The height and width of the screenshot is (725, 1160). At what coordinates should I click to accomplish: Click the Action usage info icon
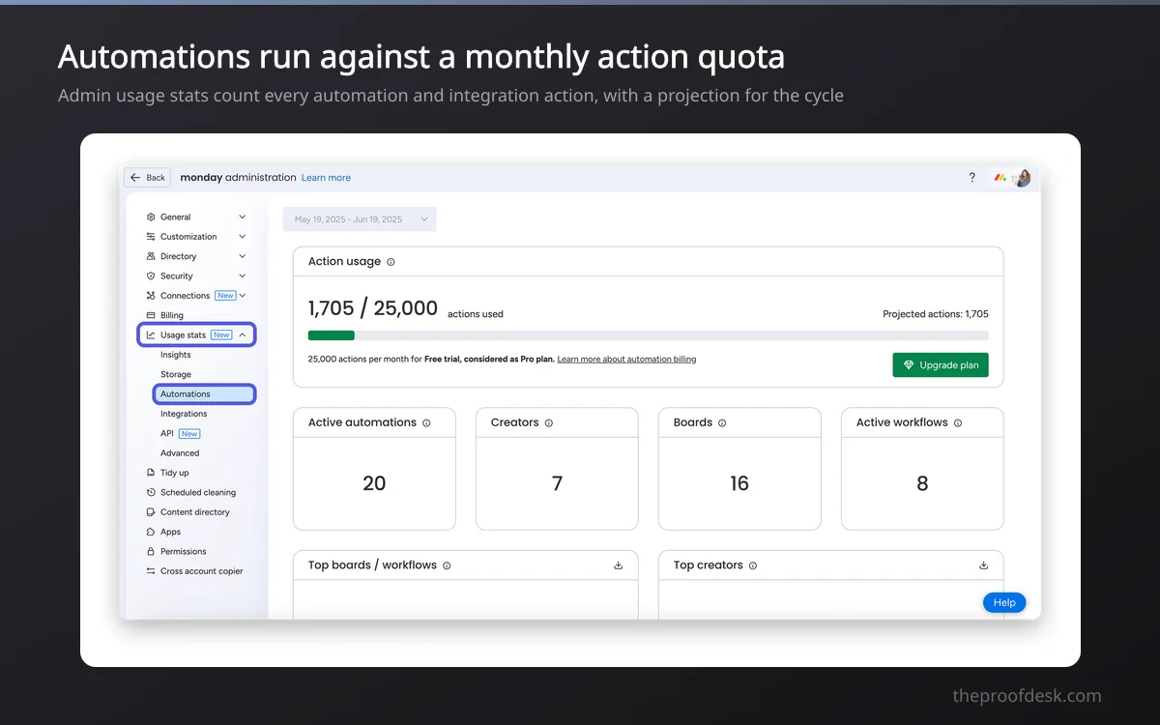(x=391, y=262)
